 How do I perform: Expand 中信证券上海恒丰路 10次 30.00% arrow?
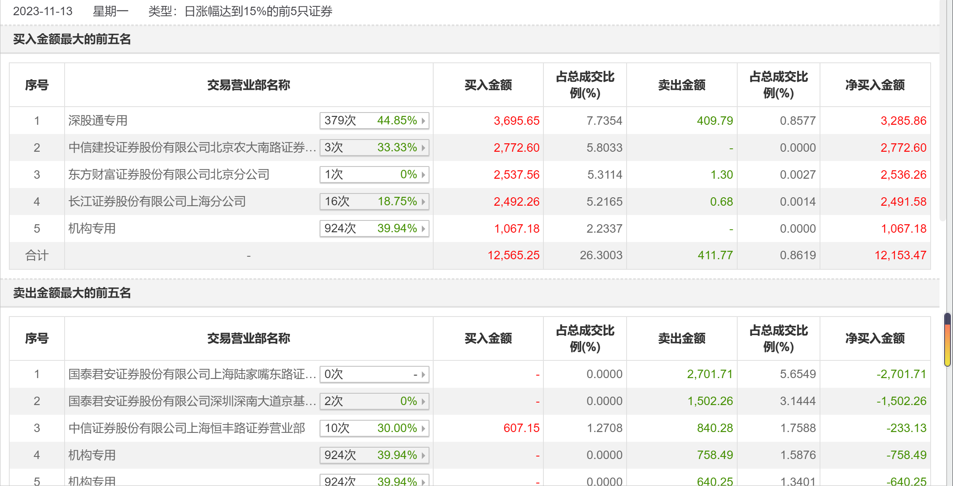click(423, 428)
